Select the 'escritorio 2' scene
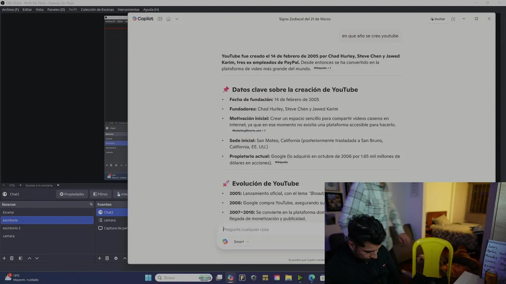 click(x=47, y=228)
